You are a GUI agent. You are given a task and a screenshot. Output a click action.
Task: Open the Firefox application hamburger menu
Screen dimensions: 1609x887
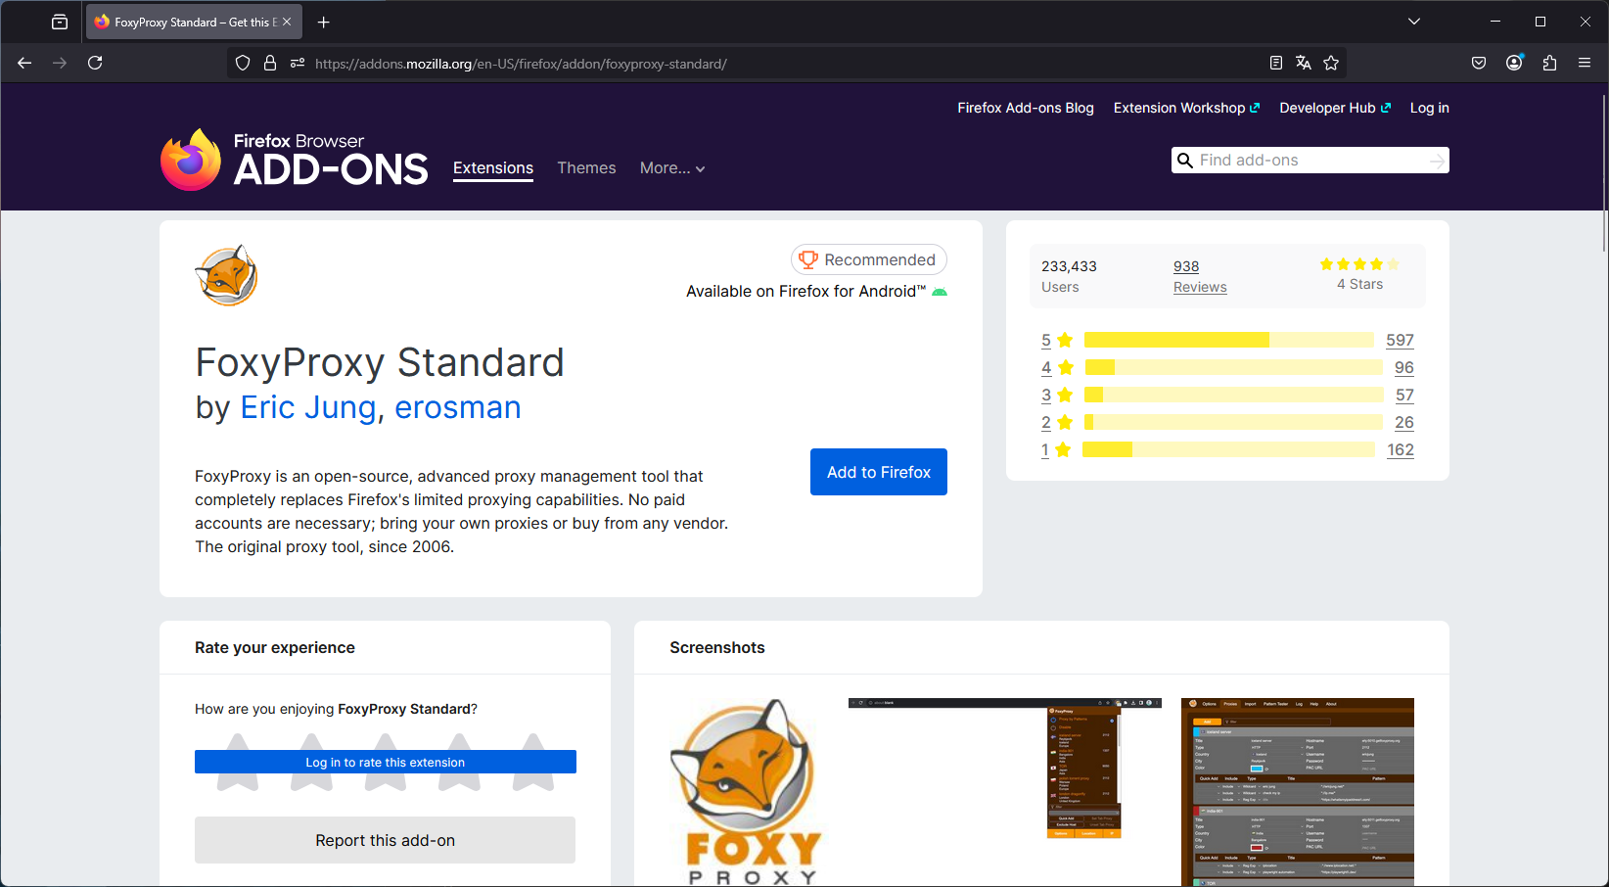pos(1585,63)
